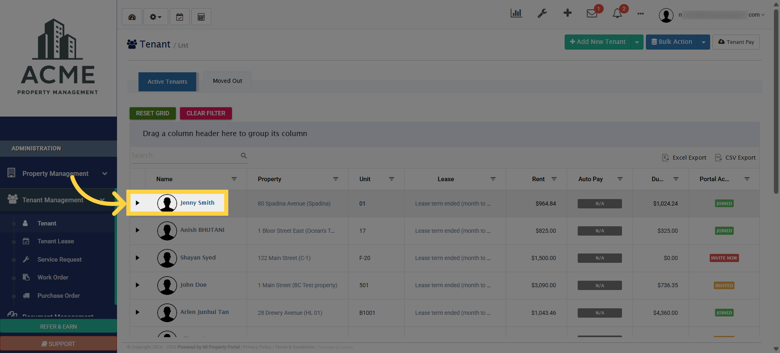Open Tenant in the sidebar
The height and width of the screenshot is (353, 780).
click(47, 223)
